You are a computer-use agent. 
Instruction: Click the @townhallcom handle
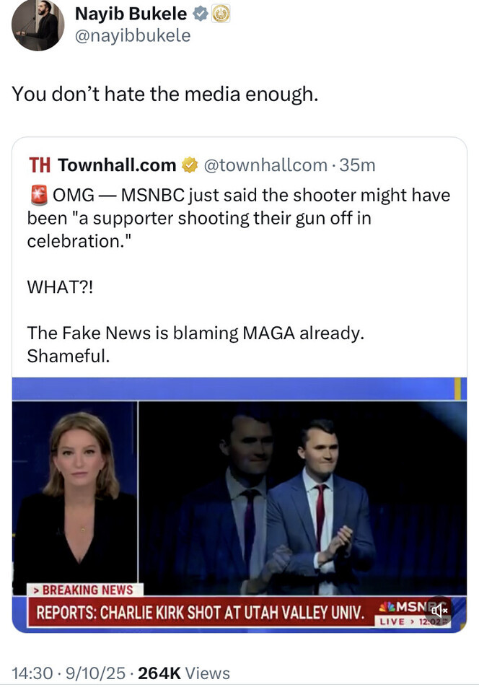click(265, 165)
